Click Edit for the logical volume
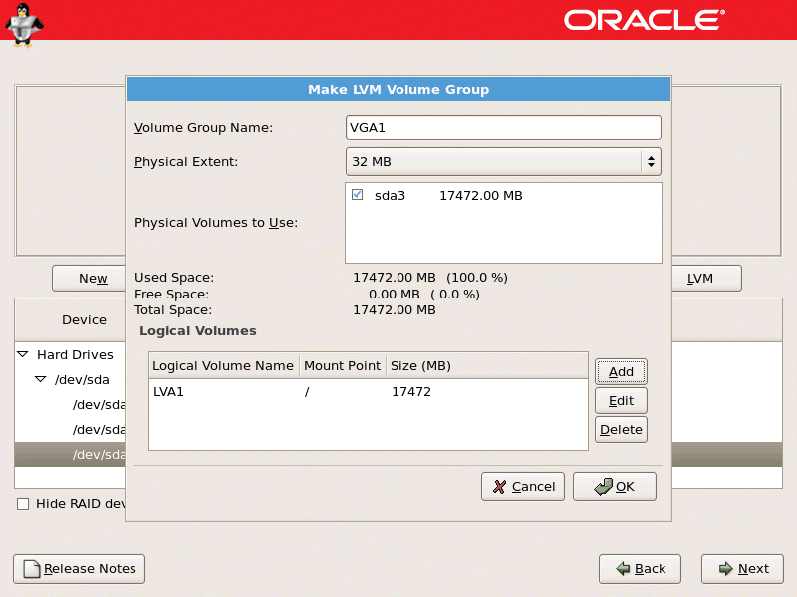The image size is (797, 597). (621, 401)
